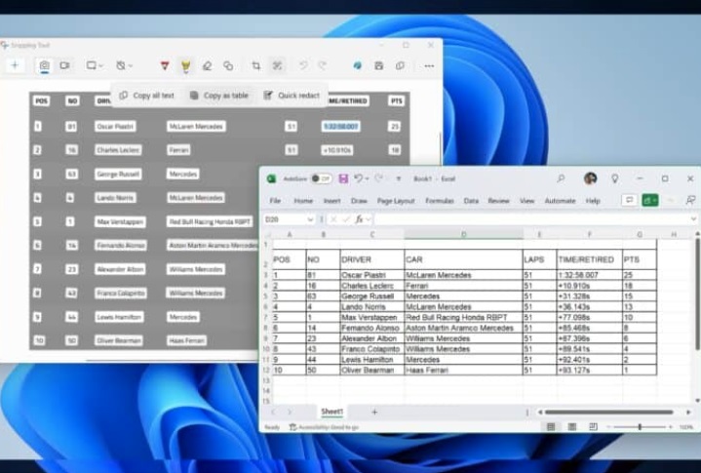The width and height of the screenshot is (701, 473).
Task: Open View tab in Excel
Action: [x=527, y=201]
